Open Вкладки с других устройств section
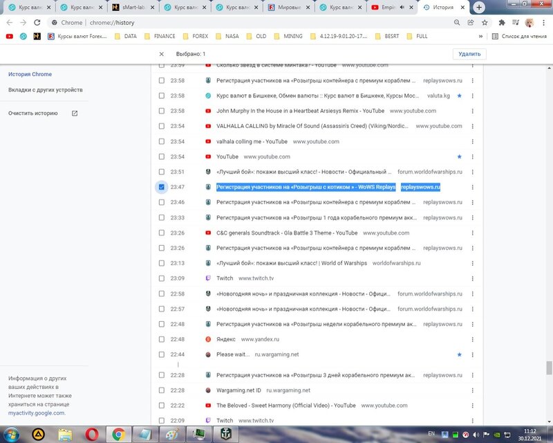 [x=46, y=90]
